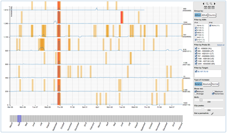Select the month view 'm' icon
The height and width of the screenshot is (133, 227).
point(213,7)
